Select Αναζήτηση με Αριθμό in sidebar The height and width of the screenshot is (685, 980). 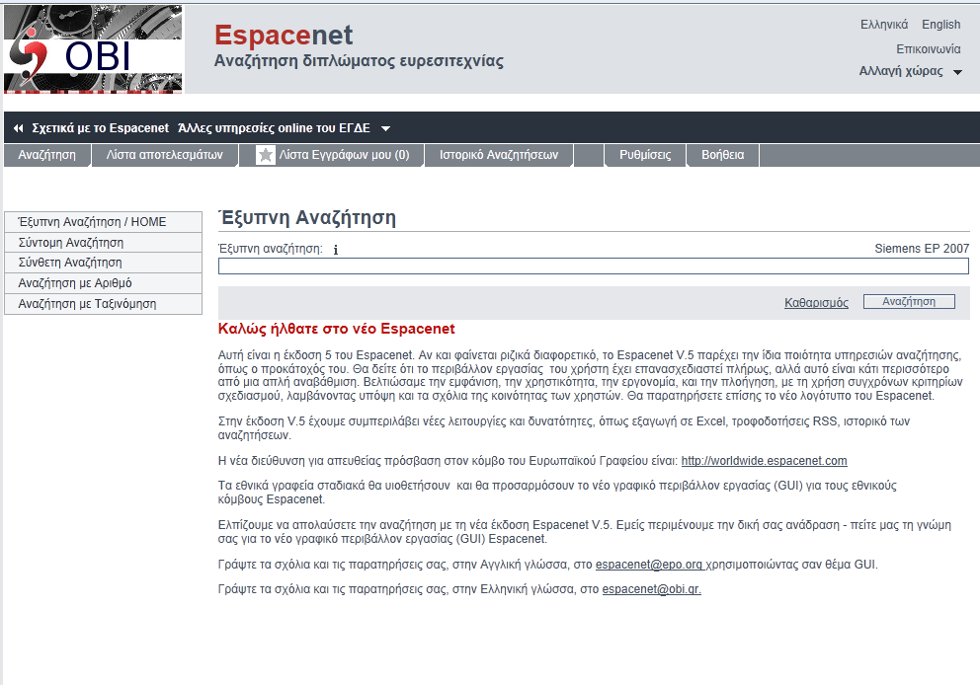pos(103,283)
